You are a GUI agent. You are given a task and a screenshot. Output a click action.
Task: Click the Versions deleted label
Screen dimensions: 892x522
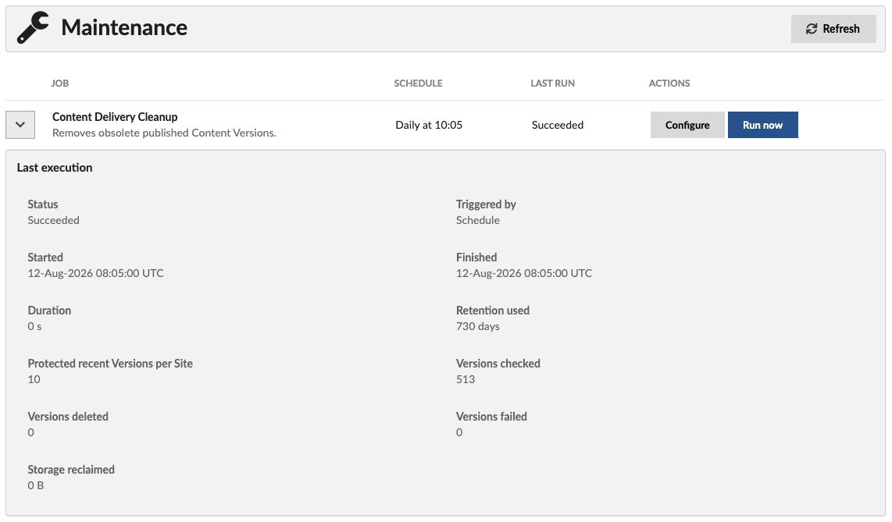point(68,417)
